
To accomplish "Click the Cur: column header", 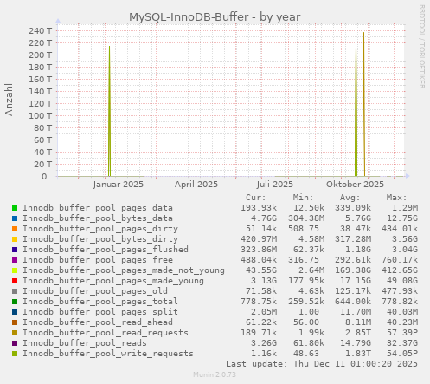I will coord(255,198).
